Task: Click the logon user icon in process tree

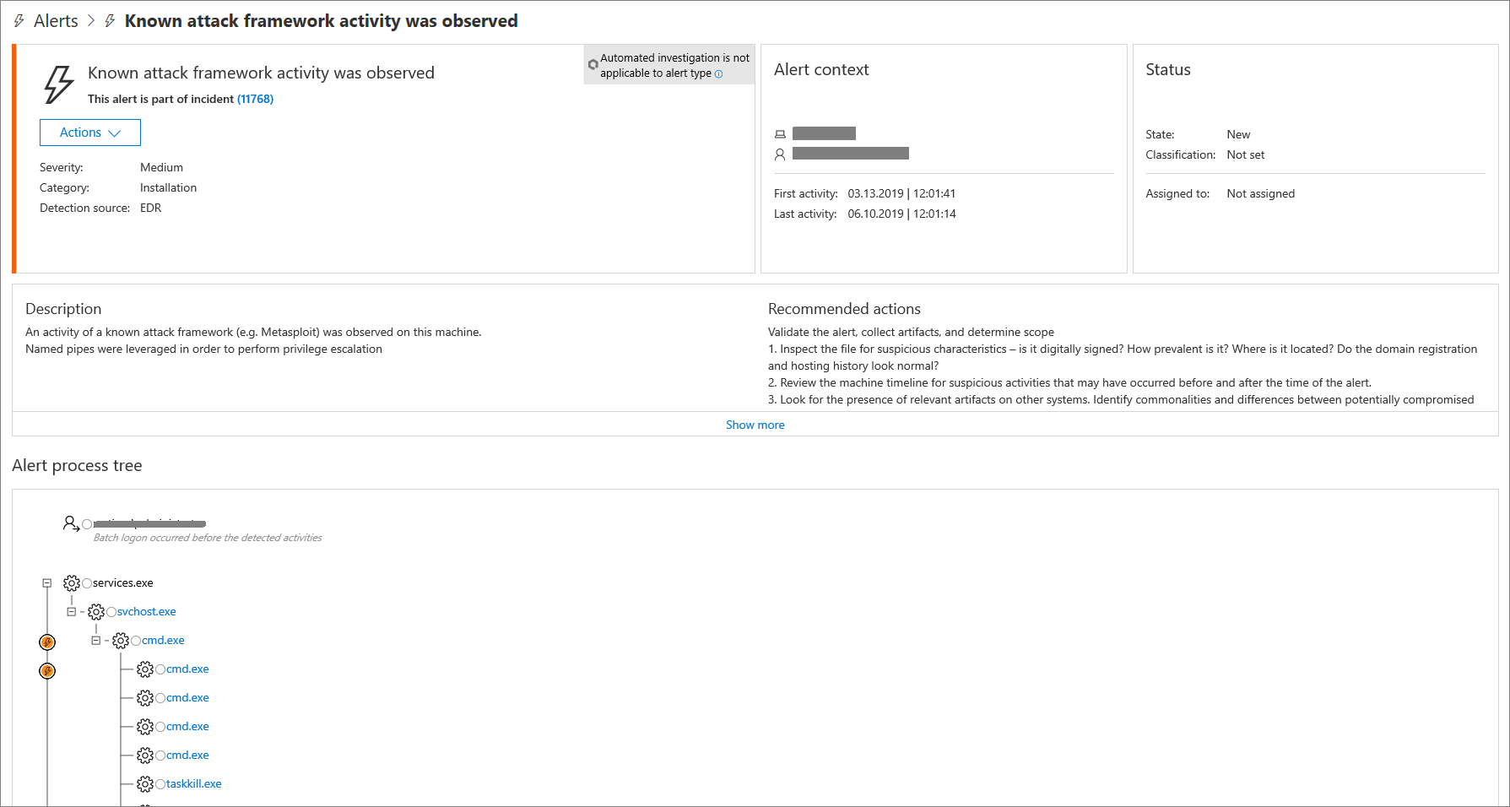Action: pos(71,523)
